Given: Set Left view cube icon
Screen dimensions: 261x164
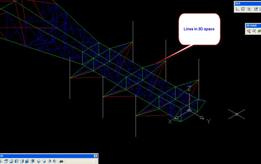Looking at the screenshot, I should point(17,161).
